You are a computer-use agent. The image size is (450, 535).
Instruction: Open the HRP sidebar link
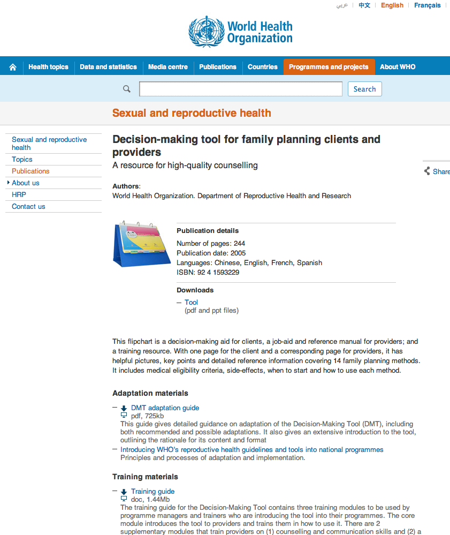click(x=19, y=194)
